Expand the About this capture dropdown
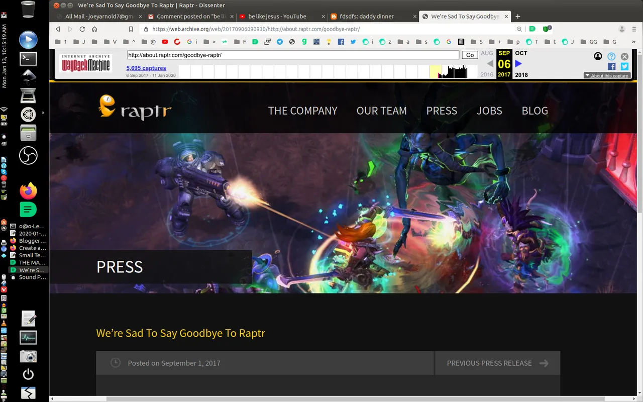 (607, 76)
